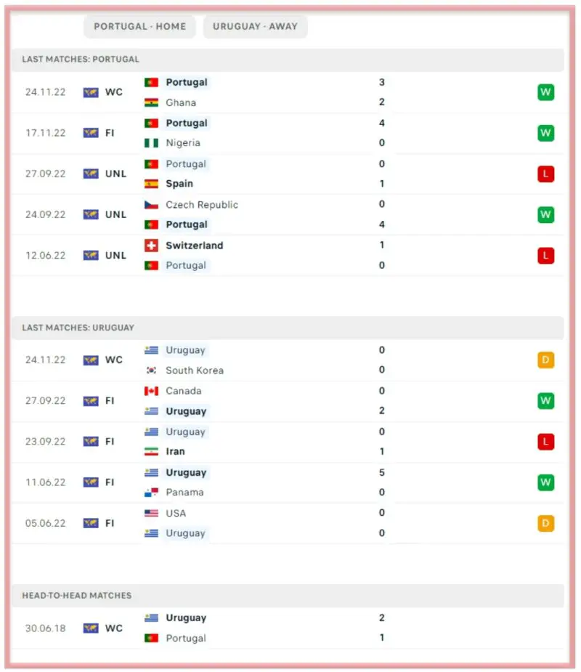Click the Czech Republic flag icon

[x=151, y=205]
